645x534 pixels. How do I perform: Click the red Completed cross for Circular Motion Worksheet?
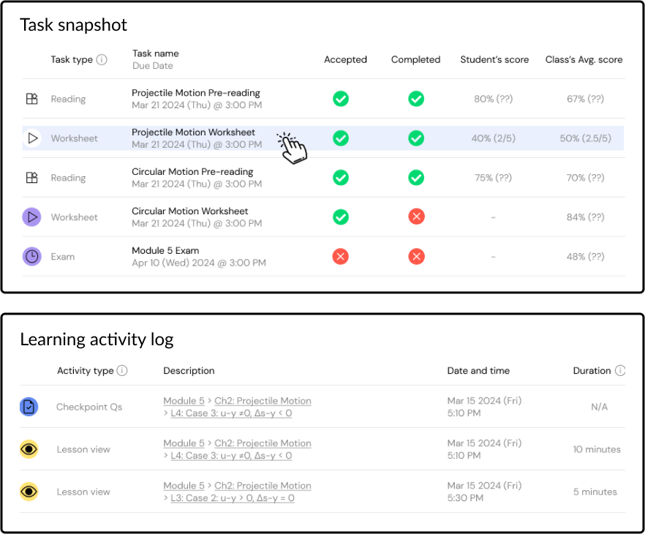coord(416,217)
